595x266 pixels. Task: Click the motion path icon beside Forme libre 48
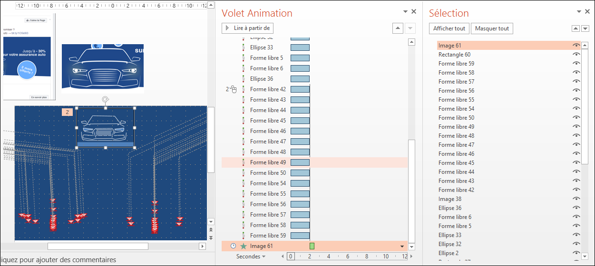[x=244, y=152]
